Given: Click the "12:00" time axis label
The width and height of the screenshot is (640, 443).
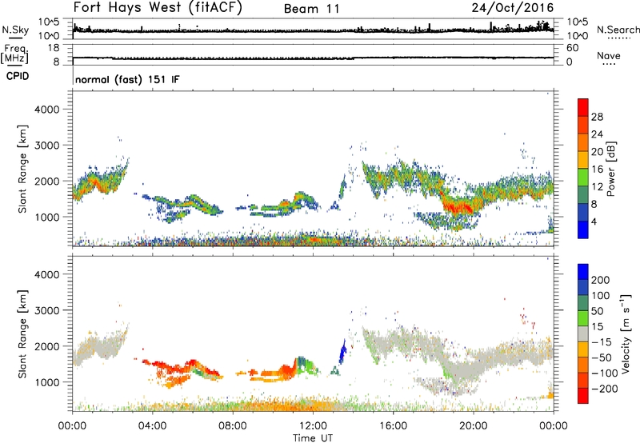Looking at the screenshot, I should click(313, 426).
